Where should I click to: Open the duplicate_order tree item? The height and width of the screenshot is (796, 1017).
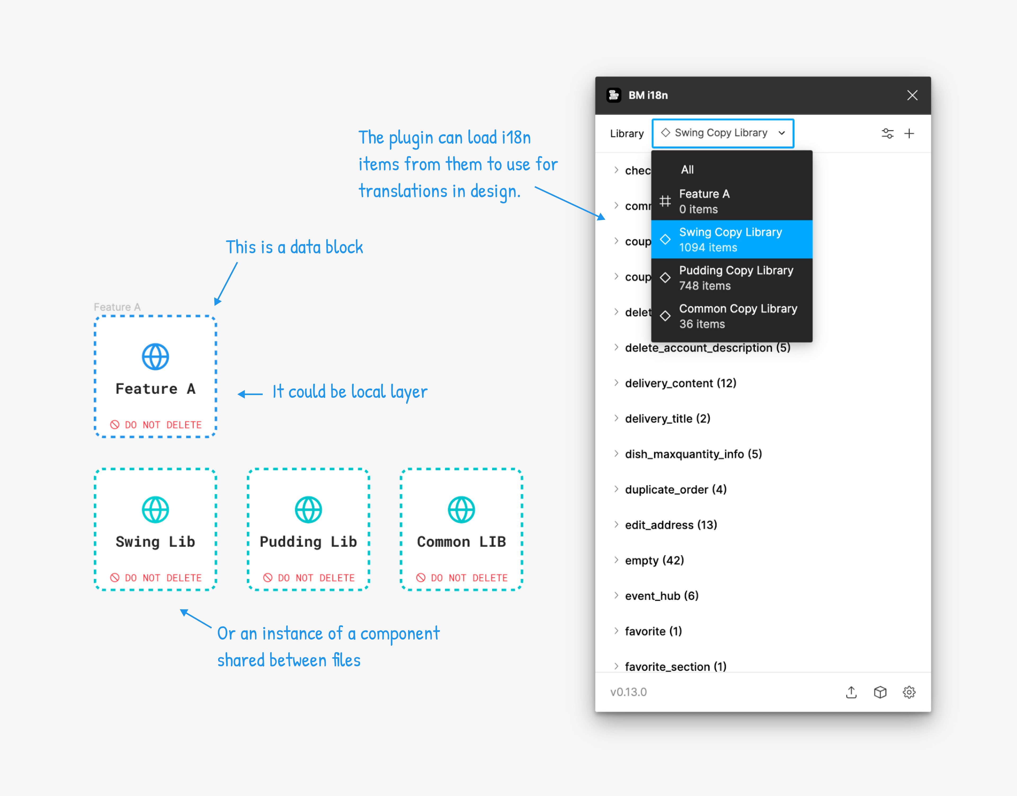pos(675,489)
